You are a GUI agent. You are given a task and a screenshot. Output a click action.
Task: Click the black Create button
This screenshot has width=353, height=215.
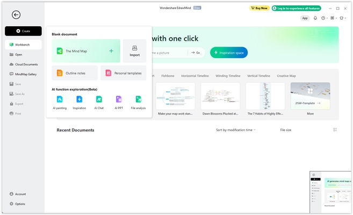(23, 31)
